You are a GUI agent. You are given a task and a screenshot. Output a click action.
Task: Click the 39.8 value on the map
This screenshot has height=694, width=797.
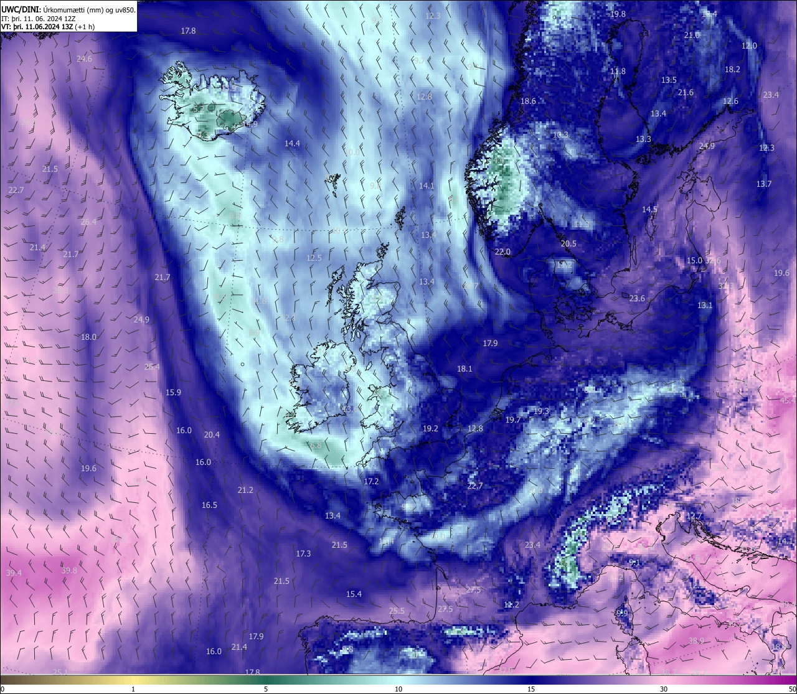pos(69,570)
